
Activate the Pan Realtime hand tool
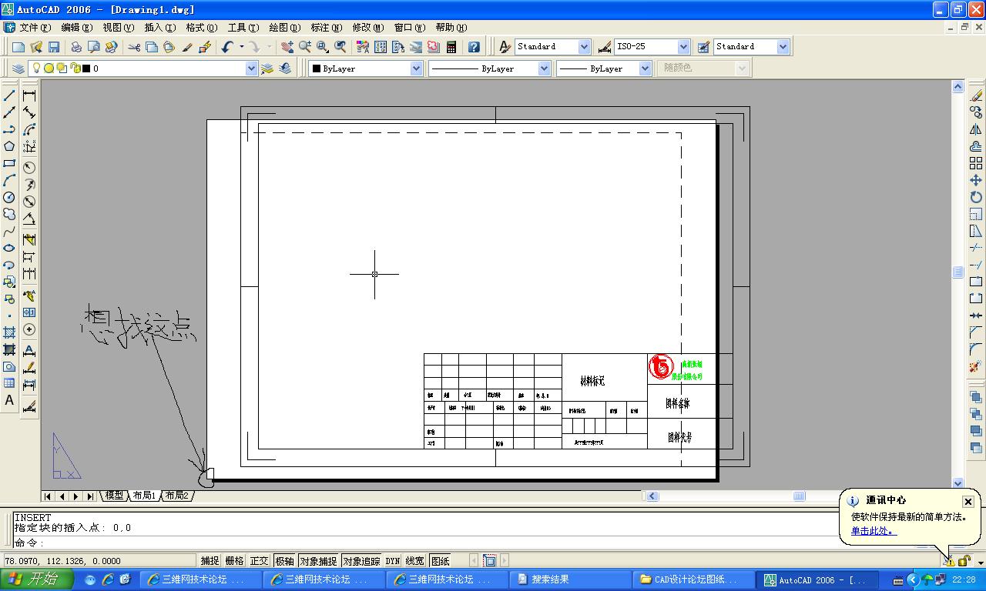[287, 47]
